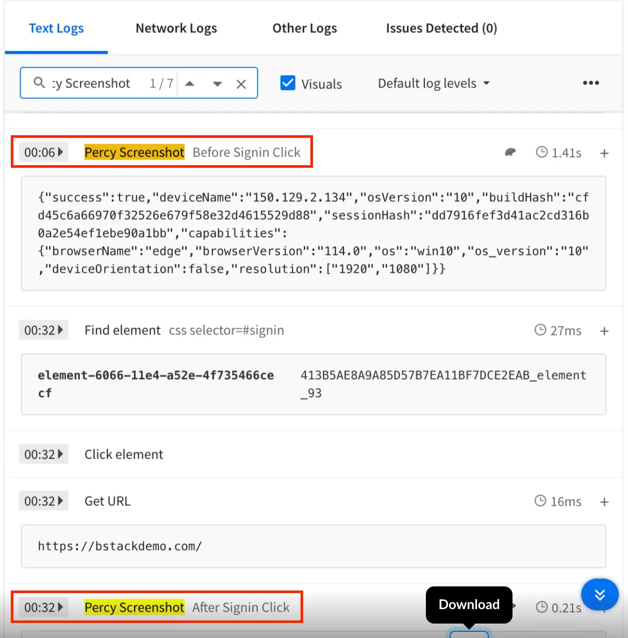Click the search magnifier icon
This screenshot has height=638, width=628.
[x=39, y=83]
